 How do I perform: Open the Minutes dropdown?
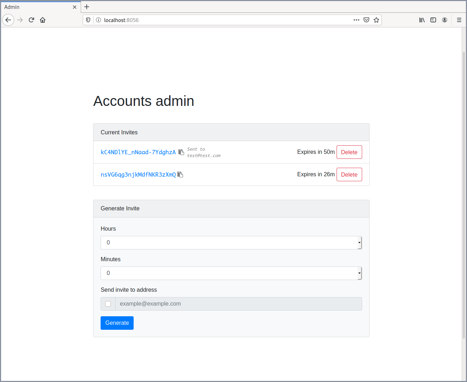[231, 273]
